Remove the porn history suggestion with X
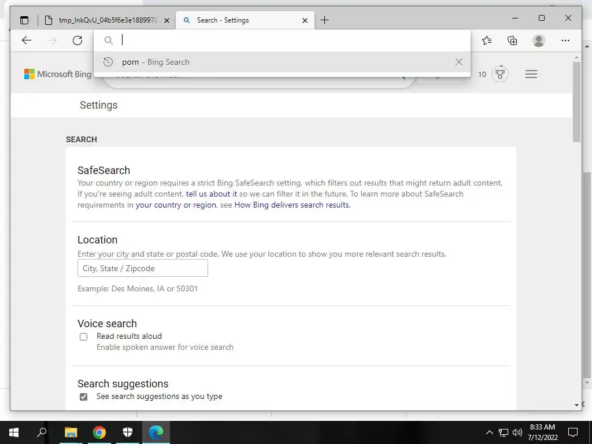This screenshot has height=444, width=592. click(x=458, y=62)
